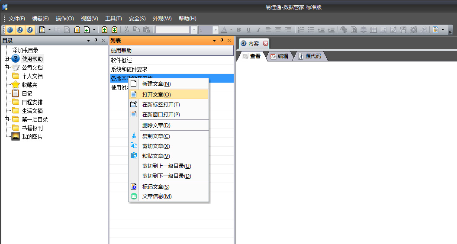Switch to the 源代码 tab

pos(312,56)
